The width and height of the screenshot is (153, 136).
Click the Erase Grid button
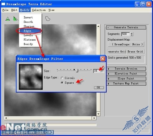click(135, 52)
